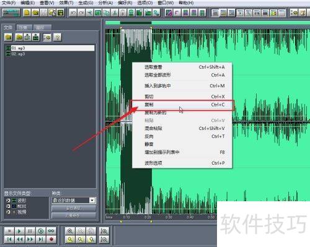Choose 复制 Ctrl+C in the context menu
310x247 pixels.
pyautogui.click(x=182, y=105)
